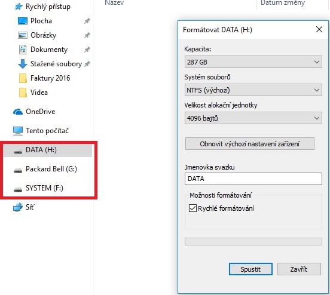Toggle the Rychlé formátování checkbox
This screenshot has height=295, width=330.
(x=192, y=208)
